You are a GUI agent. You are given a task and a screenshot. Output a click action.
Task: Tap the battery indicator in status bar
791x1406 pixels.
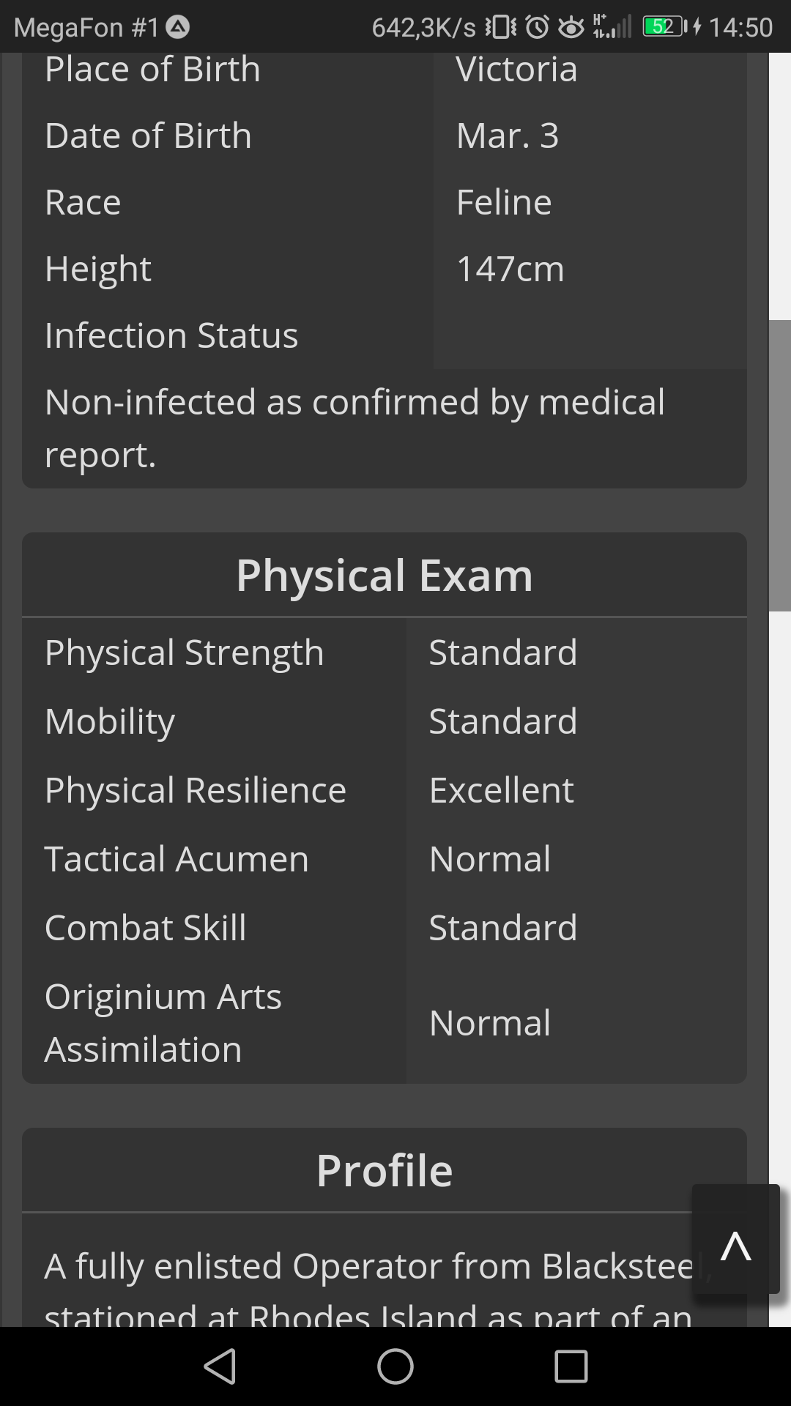(666, 27)
